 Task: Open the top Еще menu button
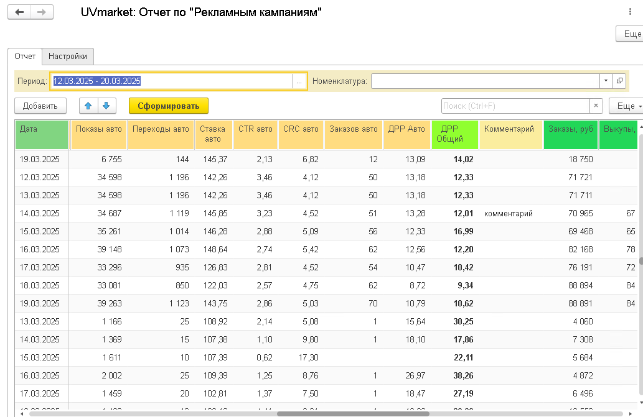pyautogui.click(x=631, y=34)
